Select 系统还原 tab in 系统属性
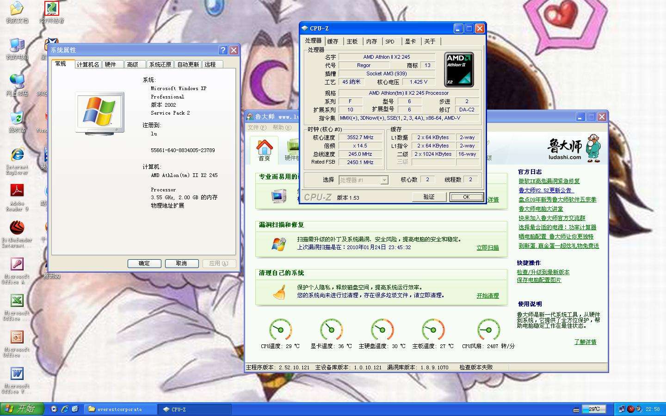Screen dimensions: 666x416 [160, 65]
